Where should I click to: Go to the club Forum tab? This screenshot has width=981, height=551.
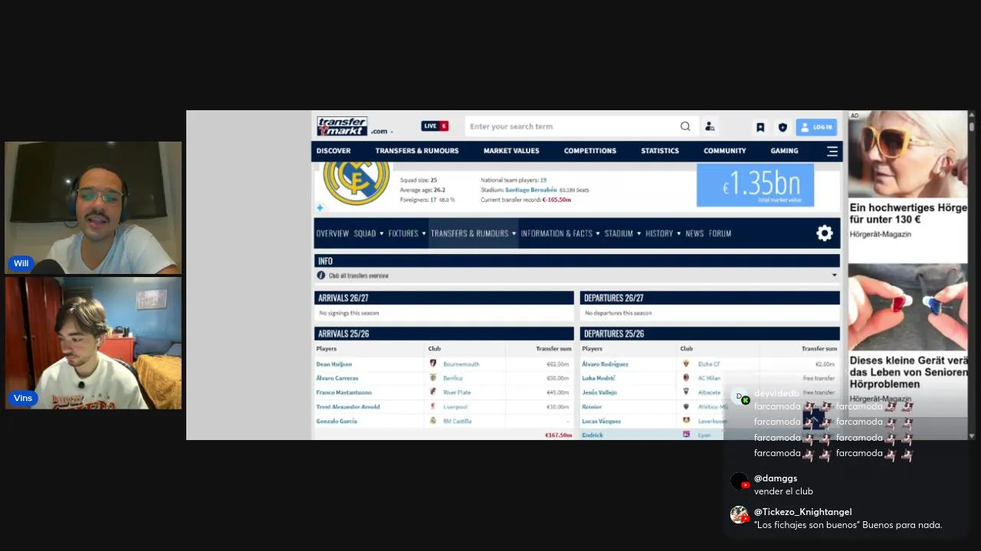pos(720,233)
